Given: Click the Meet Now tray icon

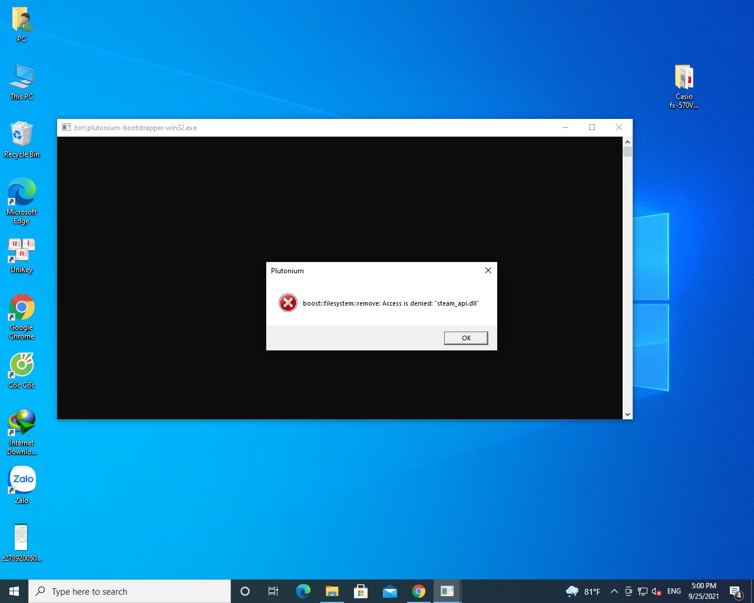Looking at the screenshot, I should pos(629,591).
